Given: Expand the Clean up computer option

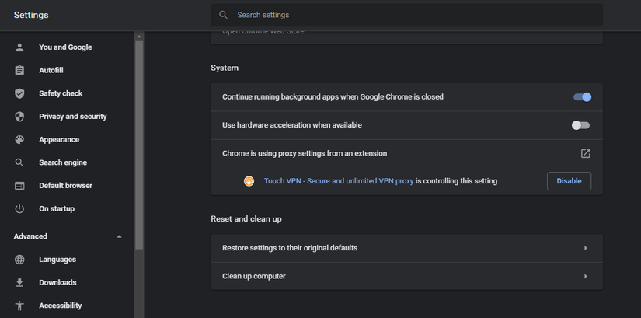Looking at the screenshot, I should [585, 276].
